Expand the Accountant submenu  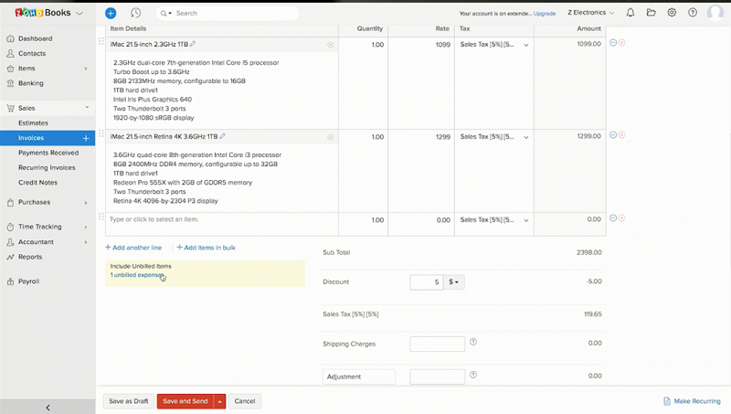click(86, 242)
